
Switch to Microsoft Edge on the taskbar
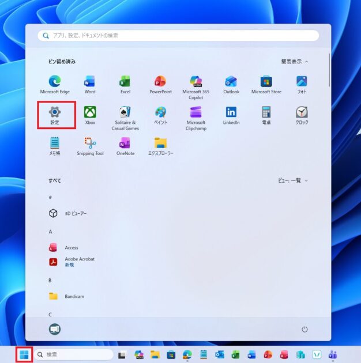coord(187,355)
